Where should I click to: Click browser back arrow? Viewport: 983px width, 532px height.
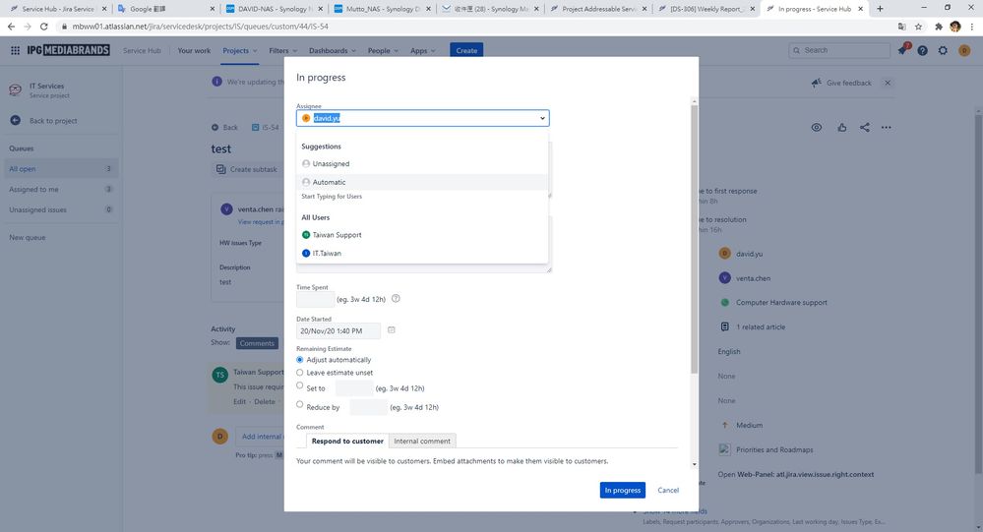point(11,27)
